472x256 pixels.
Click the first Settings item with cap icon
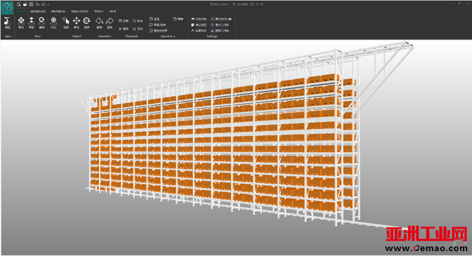[x=199, y=19]
